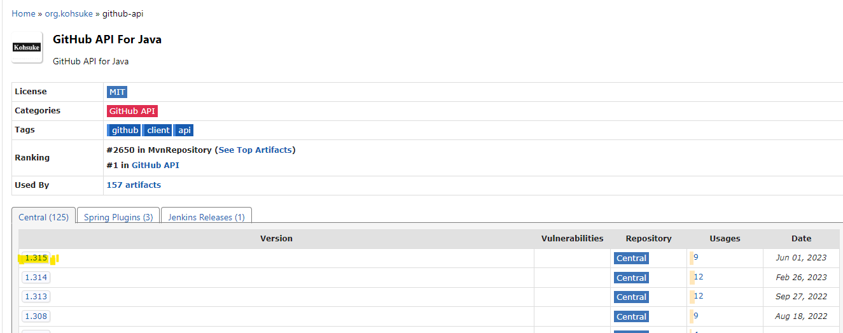Click the Used By row label

click(32, 185)
